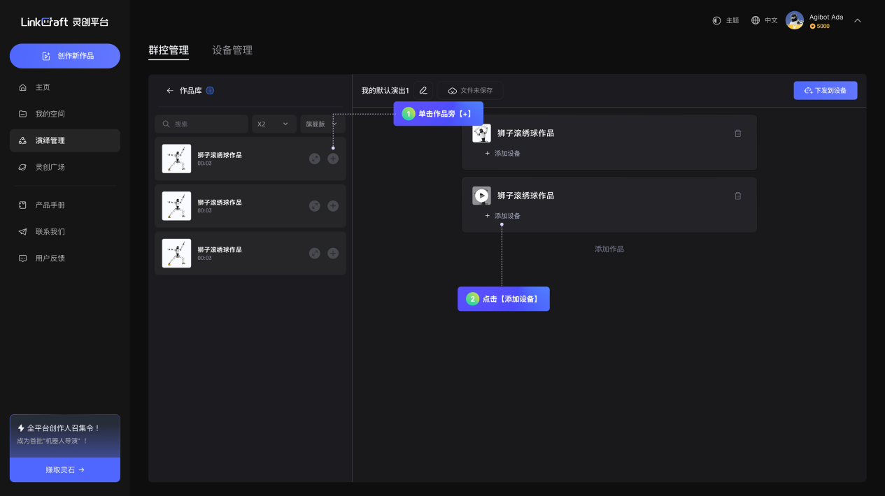Delete the first 狮子滚绣球作品 from the performance
Image resolution: width=885 pixels, height=496 pixels.
(x=737, y=133)
